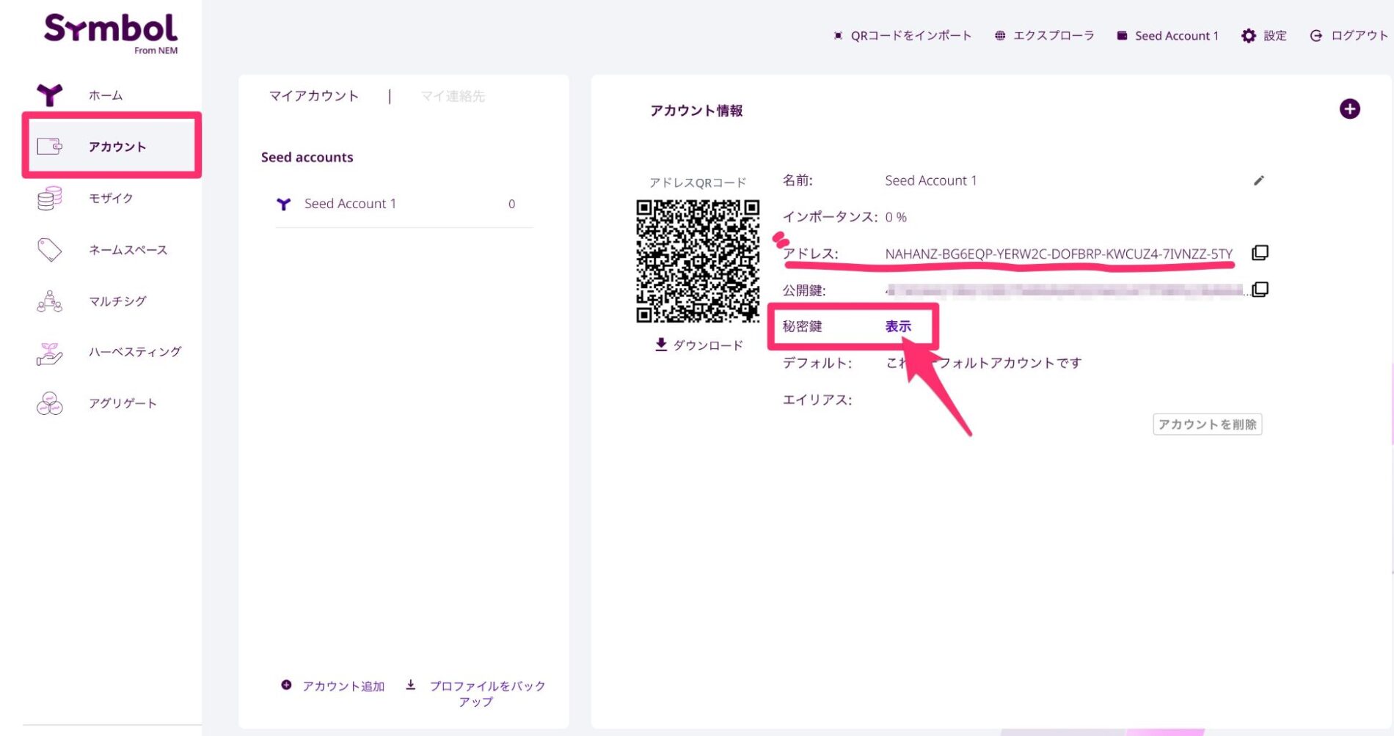Click the Symbol logo
The width and height of the screenshot is (1394, 736).
pyautogui.click(x=111, y=34)
